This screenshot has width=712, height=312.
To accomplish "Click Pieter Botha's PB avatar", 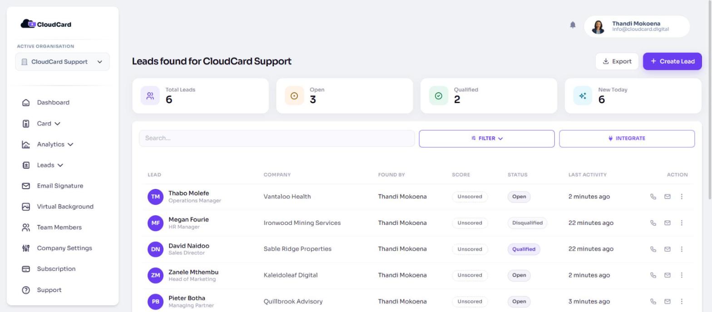I will 155,302.
